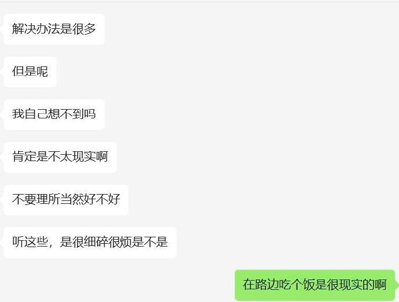Viewport: 399px width, 302px height.
Task: Click '肯定' at start of fourth message
Action: click(24, 156)
